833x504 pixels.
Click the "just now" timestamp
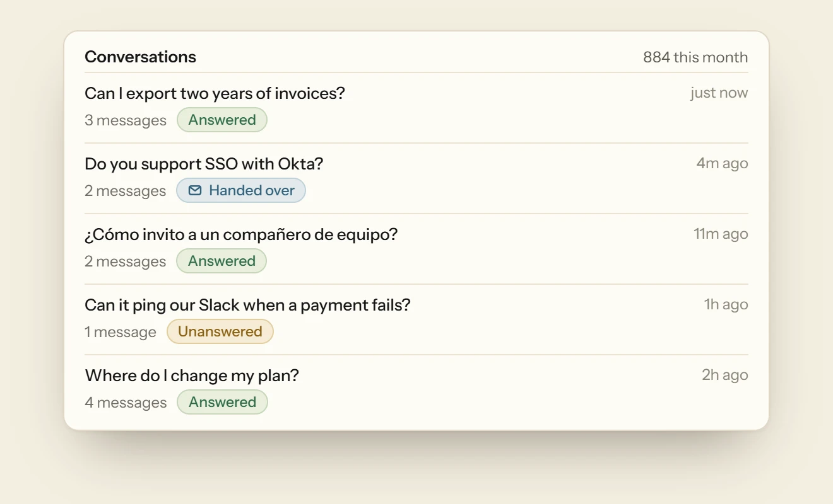719,93
